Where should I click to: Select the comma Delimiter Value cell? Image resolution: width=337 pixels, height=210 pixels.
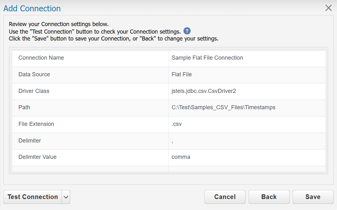pyautogui.click(x=247, y=157)
